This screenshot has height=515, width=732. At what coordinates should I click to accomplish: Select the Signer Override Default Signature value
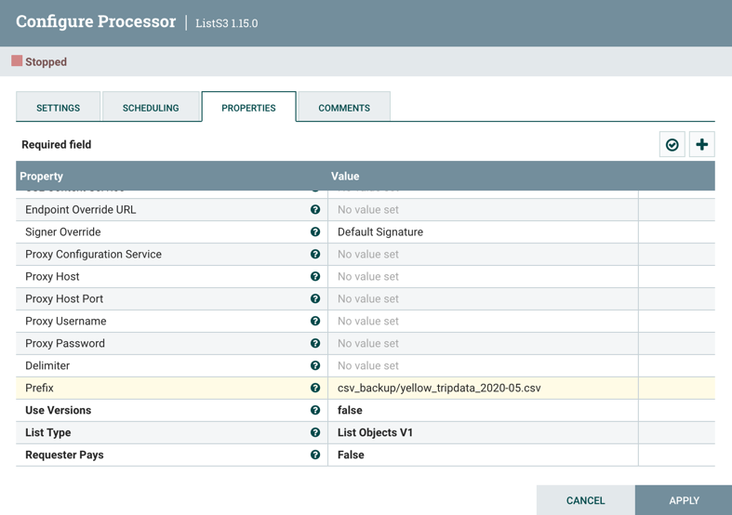tap(482, 232)
